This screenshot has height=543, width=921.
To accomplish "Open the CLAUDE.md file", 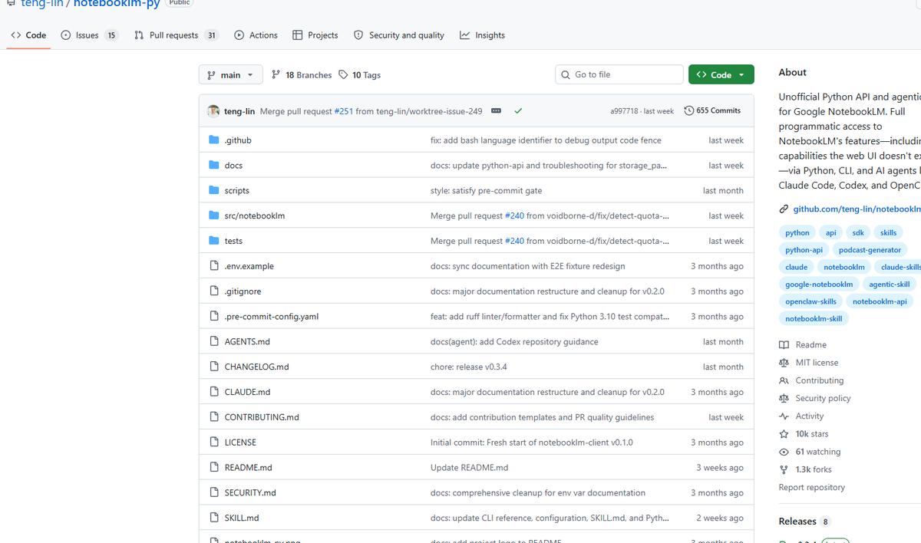I will point(247,392).
